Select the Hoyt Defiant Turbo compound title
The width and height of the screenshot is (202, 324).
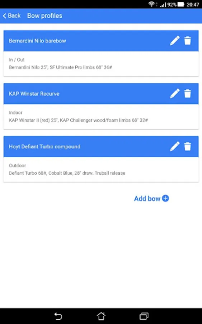coord(44,147)
